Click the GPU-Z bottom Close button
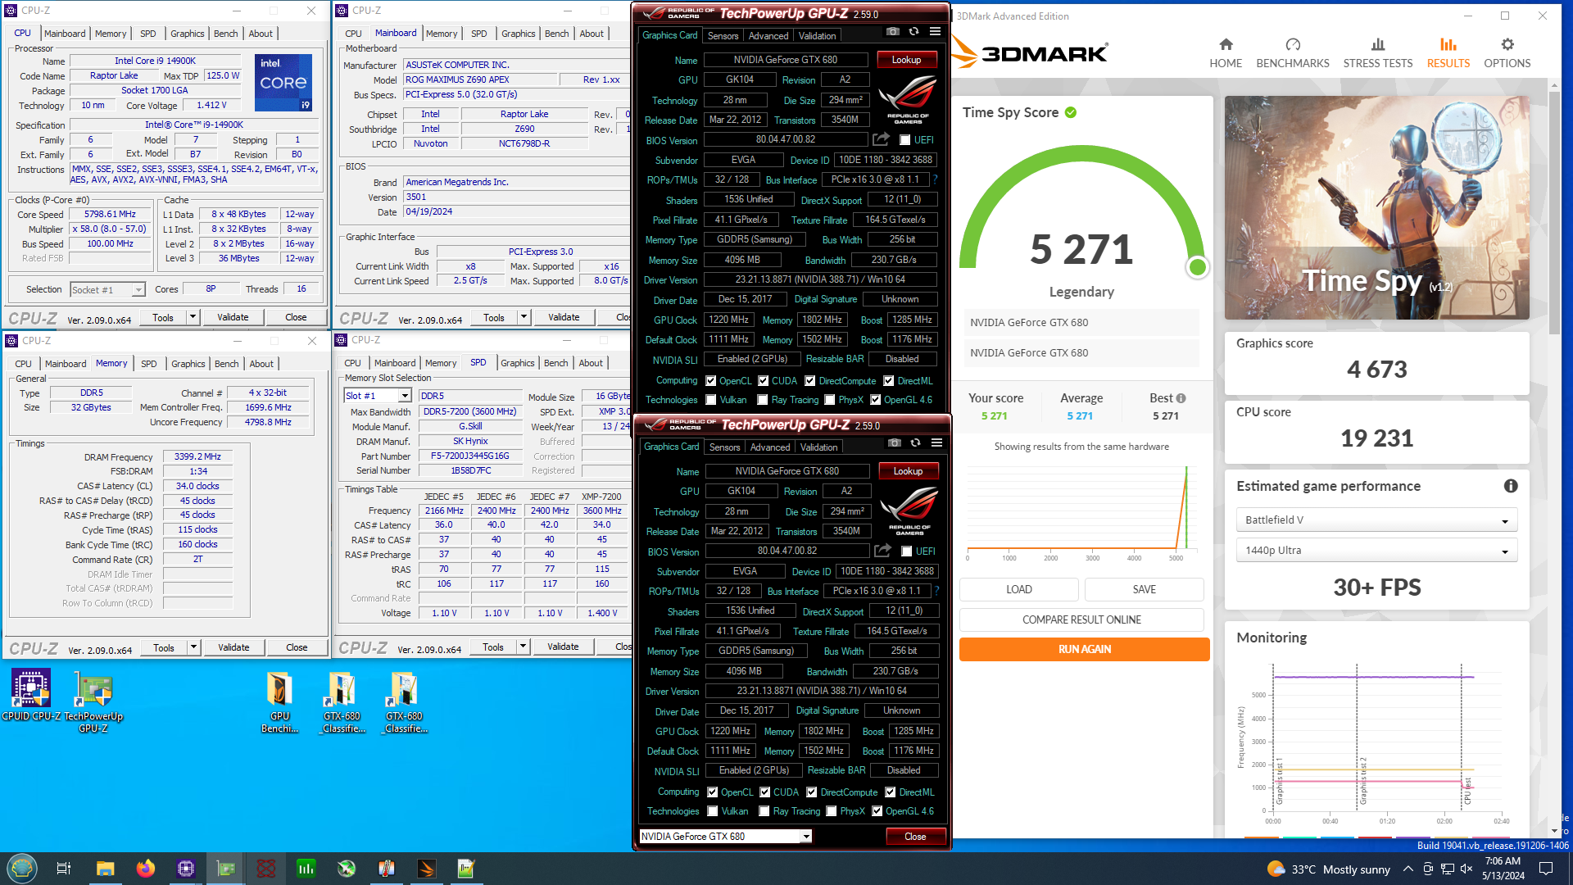 [915, 837]
